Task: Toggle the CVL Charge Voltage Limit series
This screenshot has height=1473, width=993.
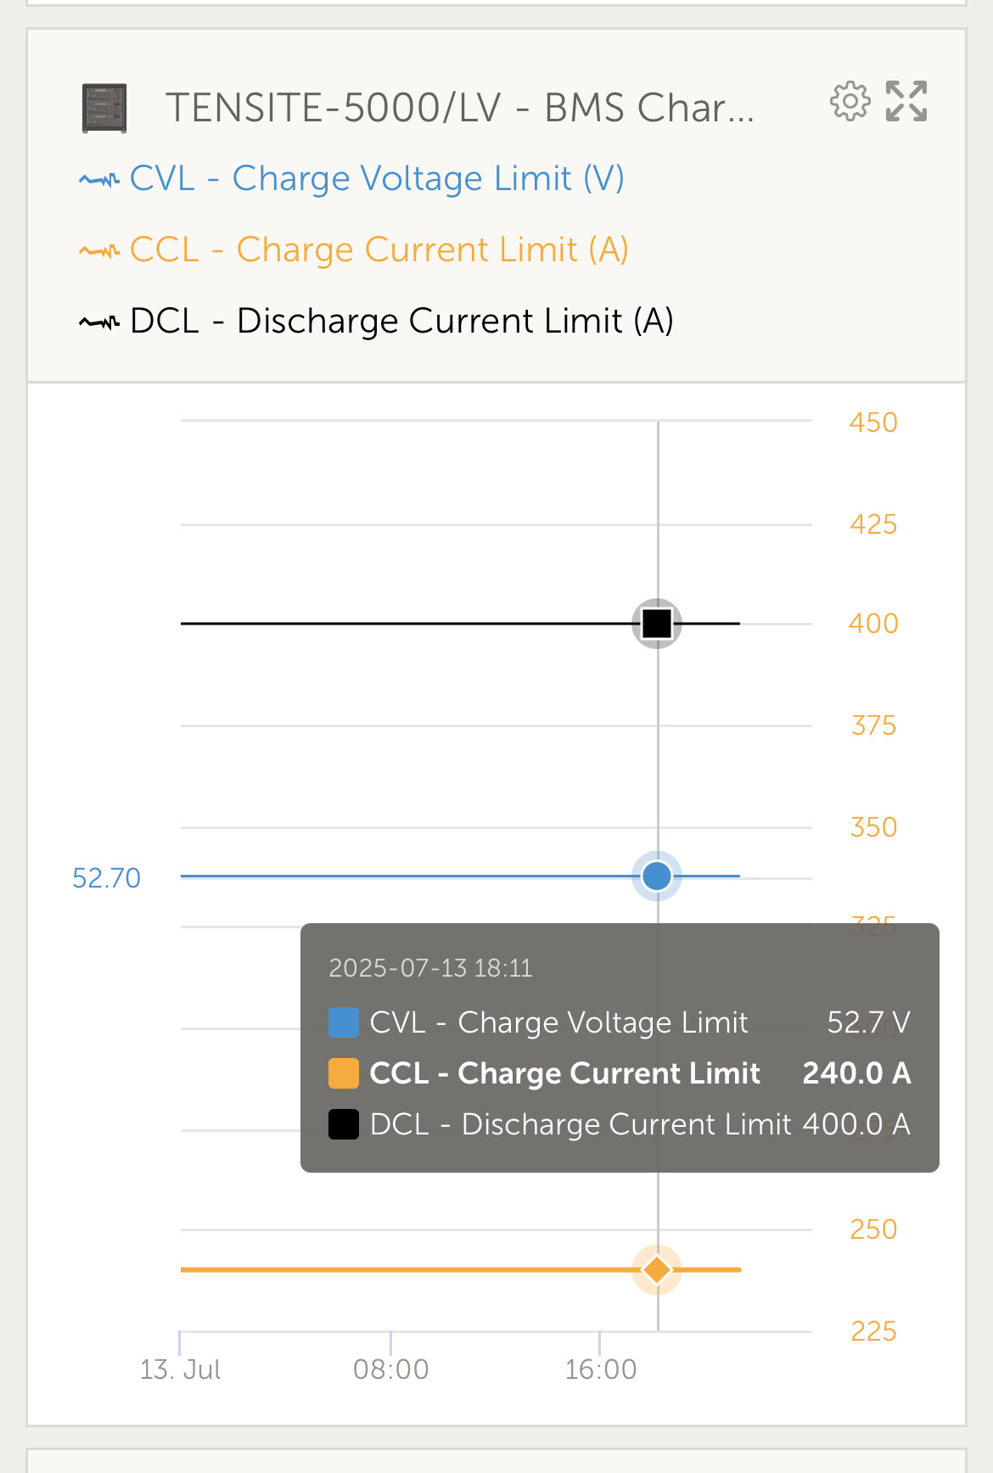Action: pos(377,179)
